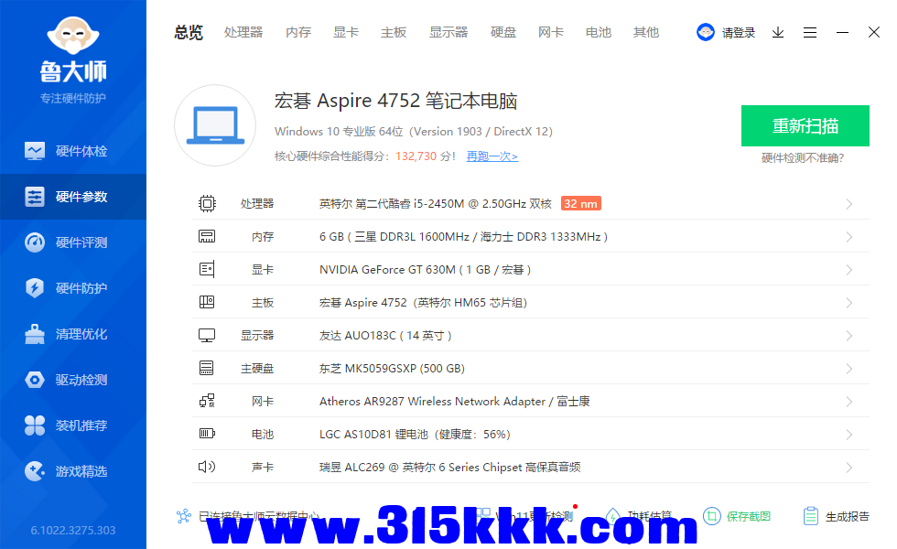The width and height of the screenshot is (897, 549).
Task: Expand the 声卡 row chevron
Action: 849,468
